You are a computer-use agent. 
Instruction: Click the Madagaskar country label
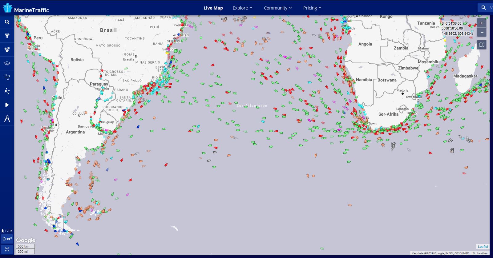[x=465, y=76]
